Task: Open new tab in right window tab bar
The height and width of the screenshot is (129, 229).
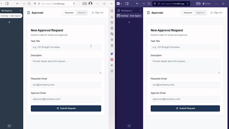Action: pyautogui.click(x=129, y=22)
